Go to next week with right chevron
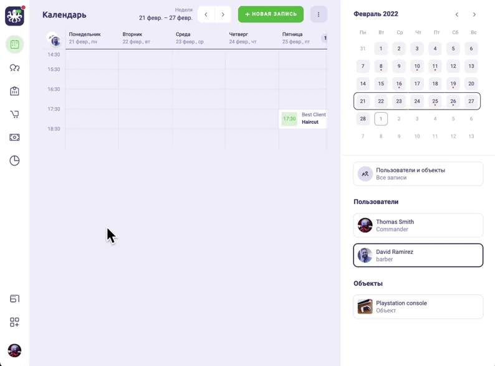 (x=223, y=14)
